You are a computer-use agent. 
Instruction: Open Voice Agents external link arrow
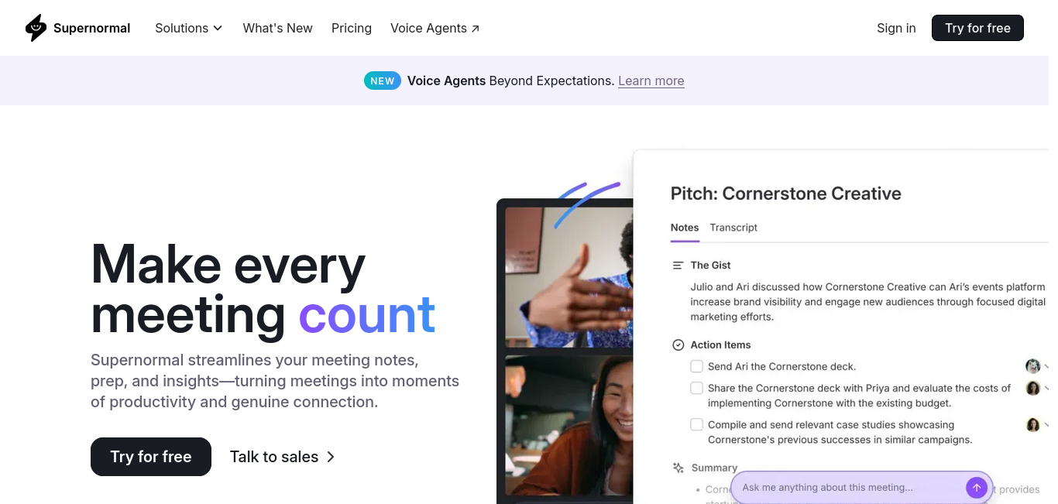(x=476, y=29)
